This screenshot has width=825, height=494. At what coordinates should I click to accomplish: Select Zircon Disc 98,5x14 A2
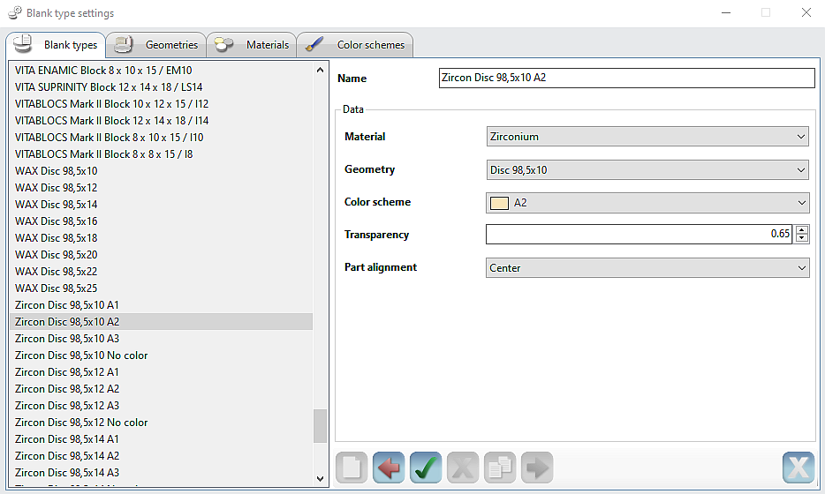click(161, 456)
